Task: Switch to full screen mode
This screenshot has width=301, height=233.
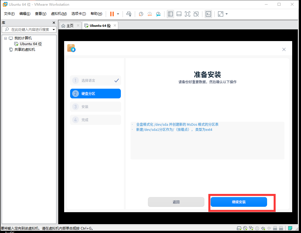Action: tap(188, 14)
